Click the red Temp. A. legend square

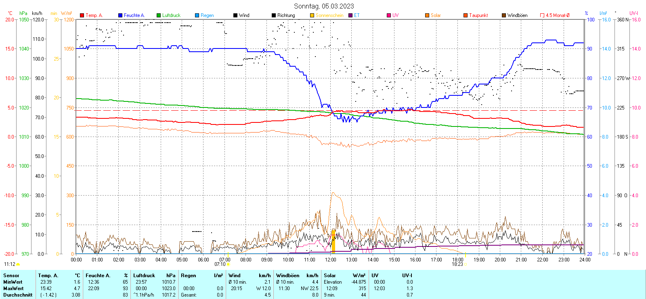[x=82, y=15]
